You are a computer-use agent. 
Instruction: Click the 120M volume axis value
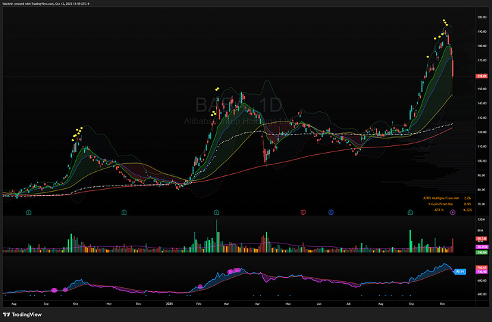pyautogui.click(x=480, y=220)
